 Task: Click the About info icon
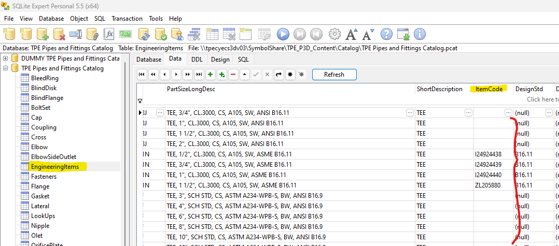click(420, 34)
